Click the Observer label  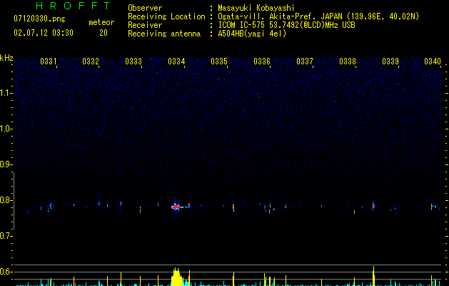pyautogui.click(x=145, y=8)
